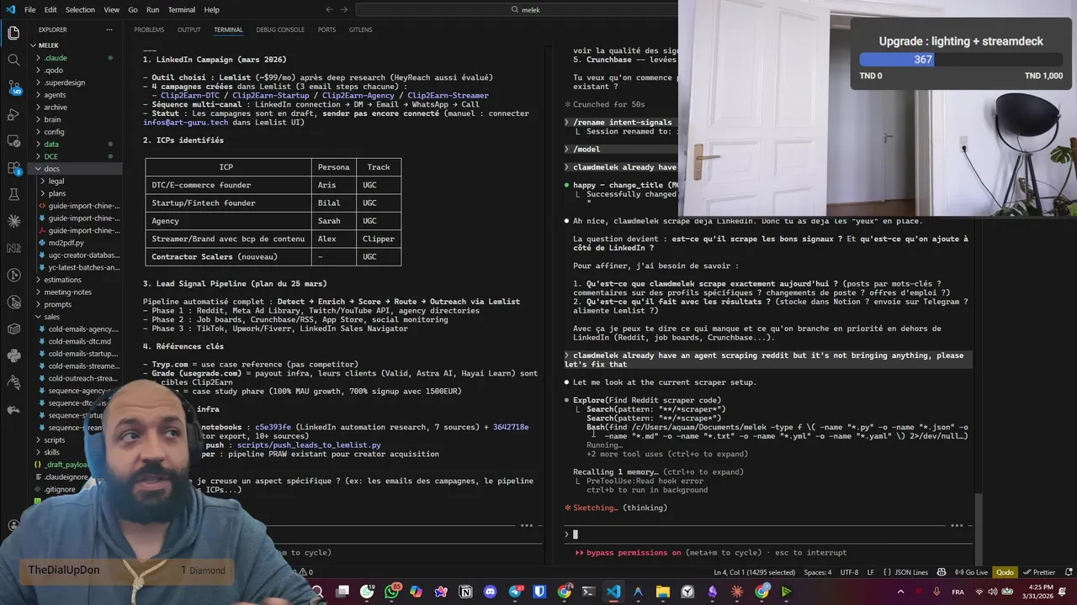This screenshot has height=605, width=1077.
Task: Open scripts/push_leads_to_lemlist.py link
Action: tap(309, 445)
